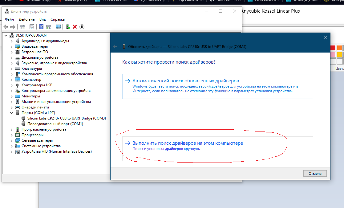This screenshot has height=208, width=344.
Task: Click the mouse icon beside Мыши и иные указывающие устройства
Action: [x=18, y=102]
